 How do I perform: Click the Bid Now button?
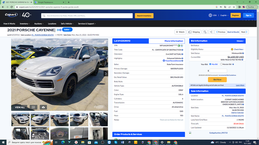click(217, 79)
